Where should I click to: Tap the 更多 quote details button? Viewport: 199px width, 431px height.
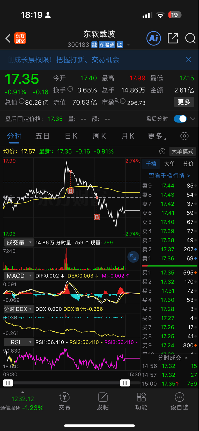pos(184,102)
